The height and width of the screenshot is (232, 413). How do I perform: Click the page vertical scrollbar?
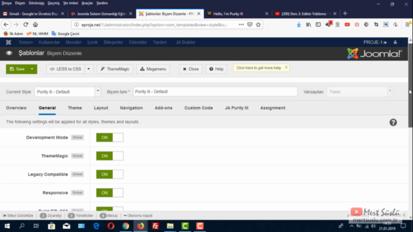[x=410, y=85]
